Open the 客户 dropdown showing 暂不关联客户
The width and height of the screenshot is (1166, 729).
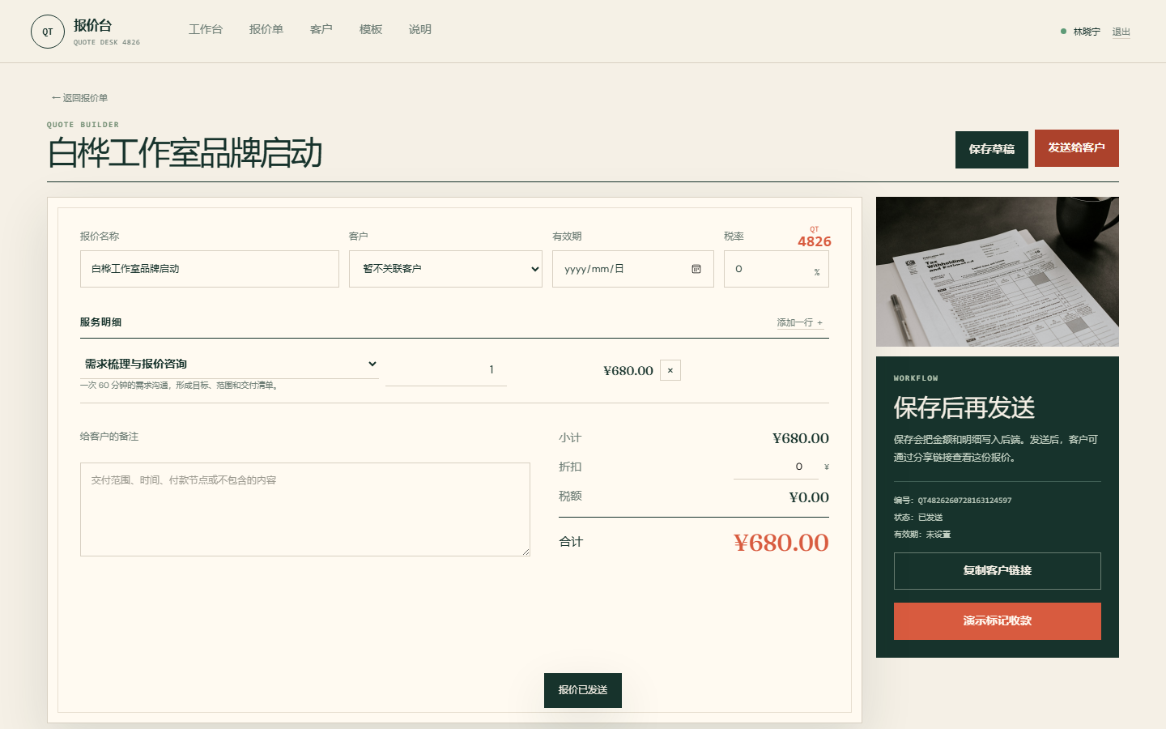coord(445,269)
